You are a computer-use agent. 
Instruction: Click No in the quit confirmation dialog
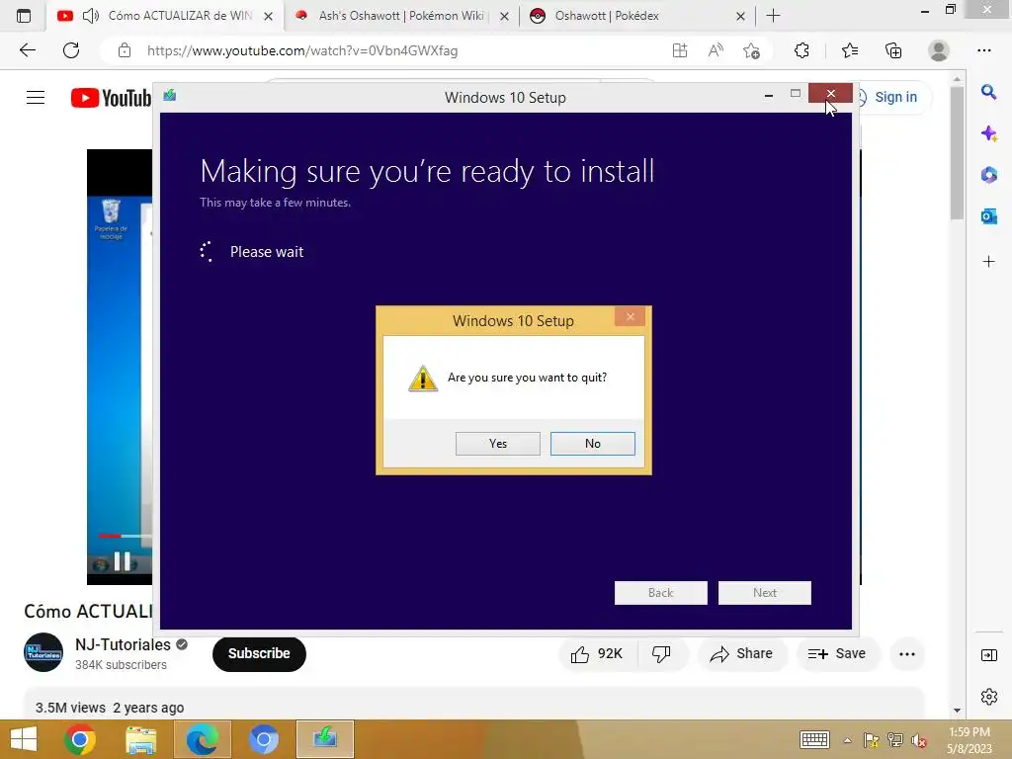(x=593, y=444)
